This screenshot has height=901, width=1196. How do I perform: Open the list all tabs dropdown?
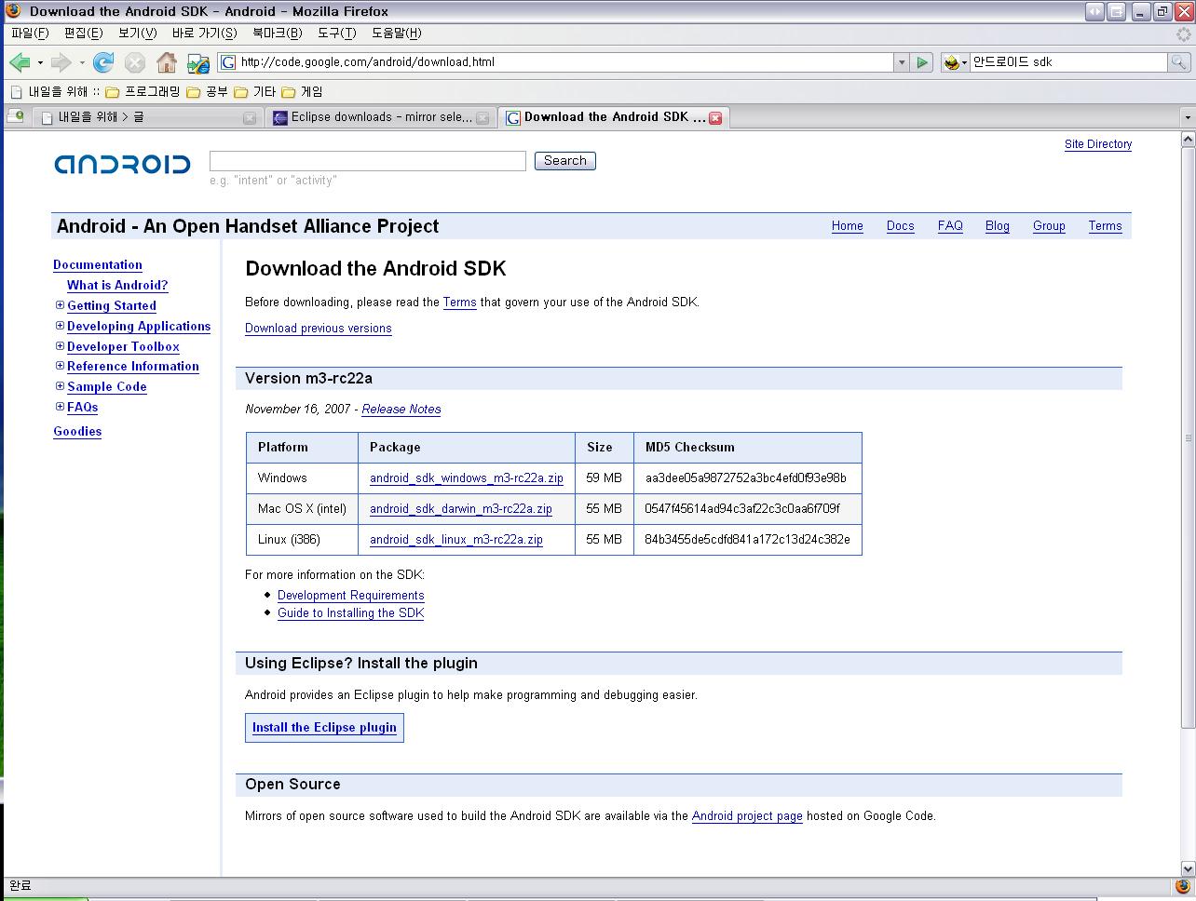[x=1187, y=117]
